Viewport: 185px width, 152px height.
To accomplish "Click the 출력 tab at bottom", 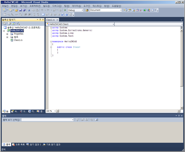I will 7,145.
